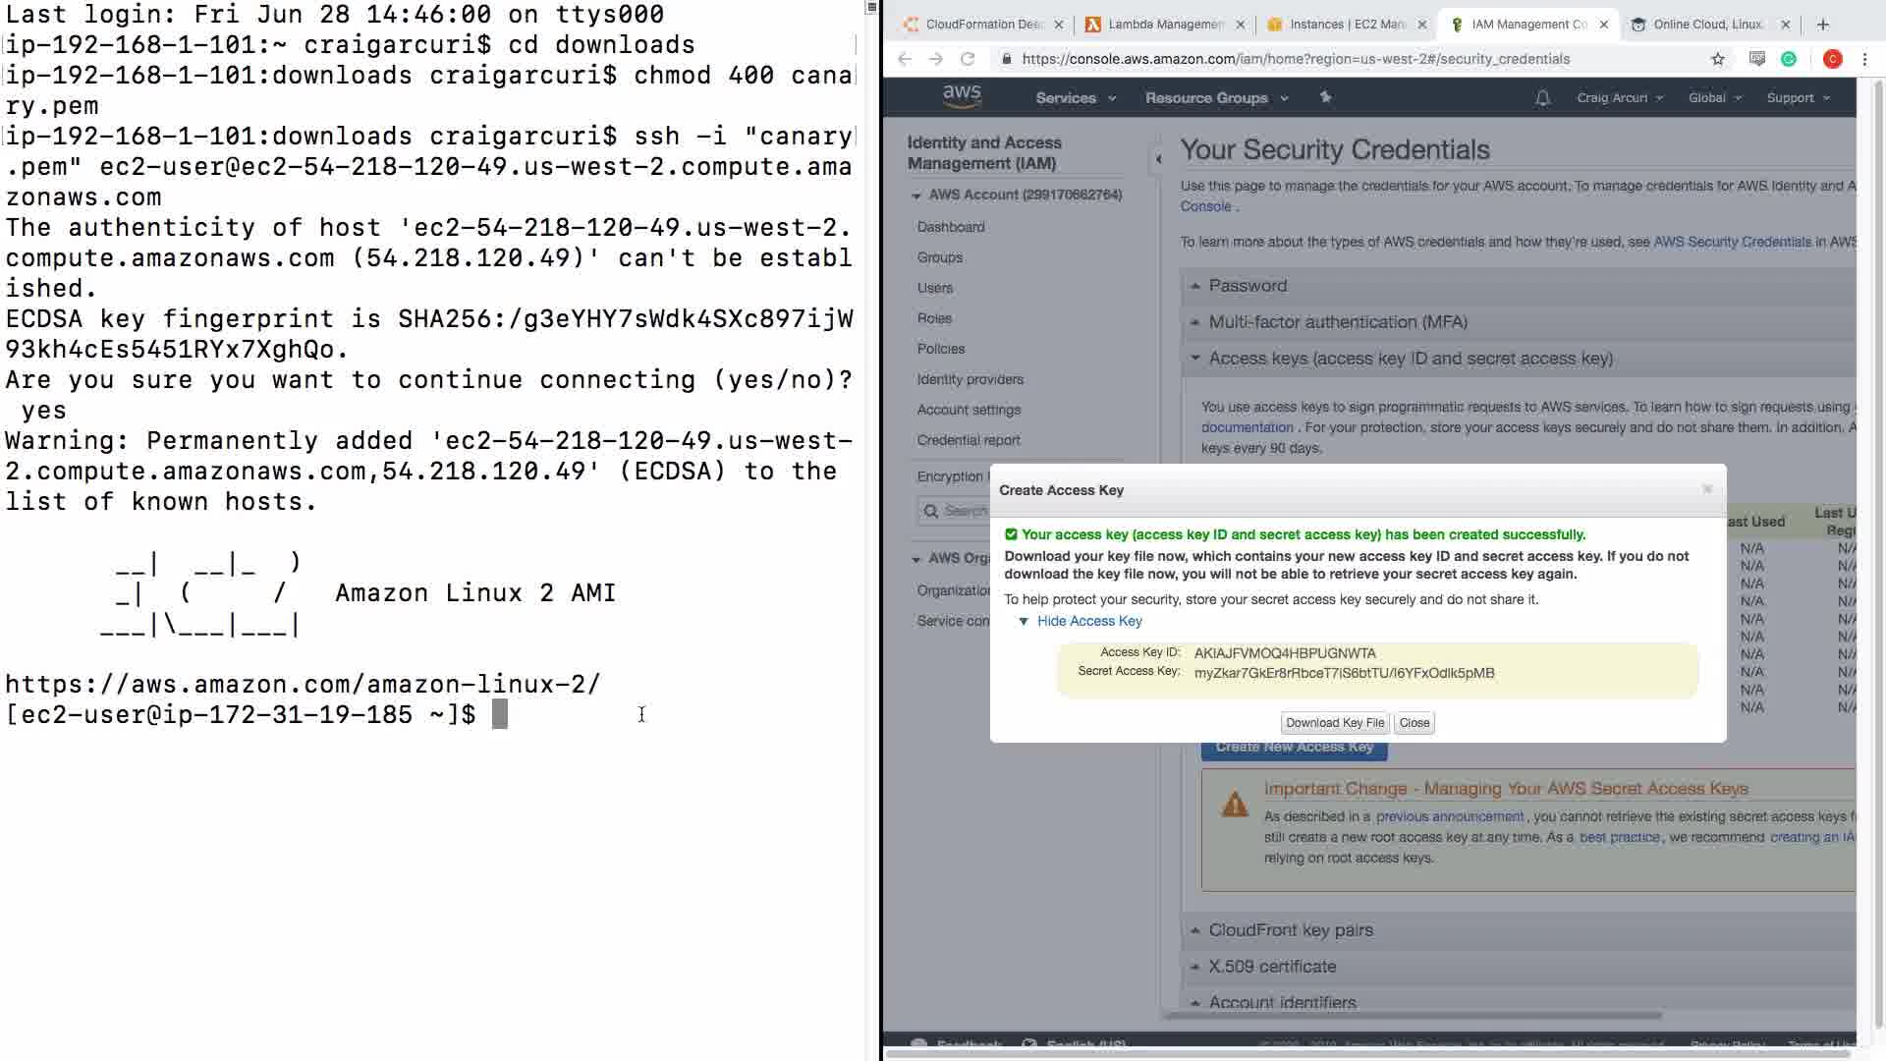Click the browser back arrow
Viewport: 1886px width, 1061px height.
tap(905, 59)
